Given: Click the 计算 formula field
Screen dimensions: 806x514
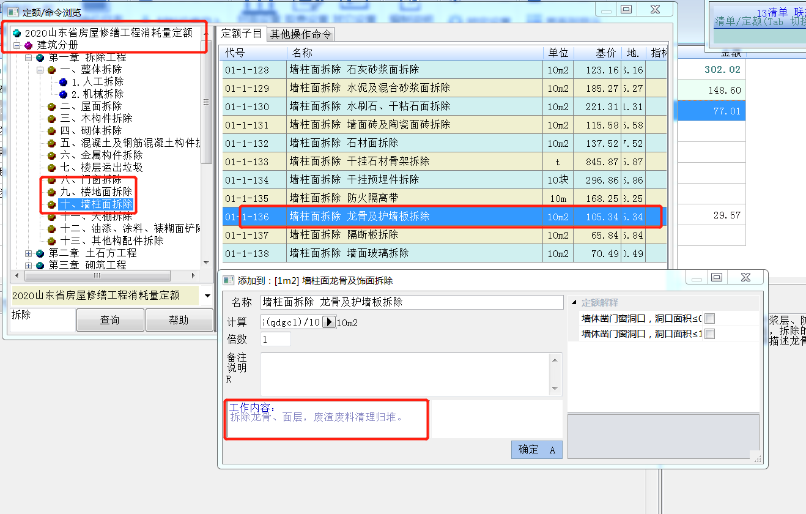Looking at the screenshot, I should pyautogui.click(x=291, y=322).
